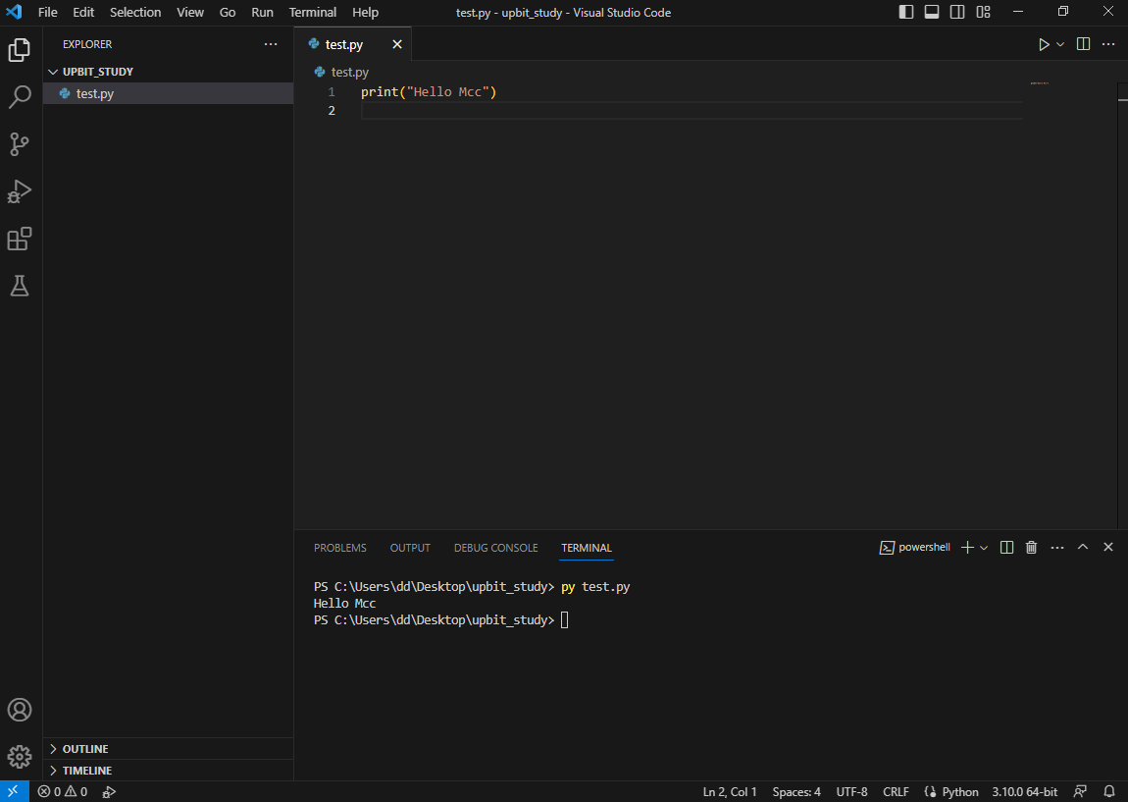Open the Help menu

pyautogui.click(x=365, y=12)
